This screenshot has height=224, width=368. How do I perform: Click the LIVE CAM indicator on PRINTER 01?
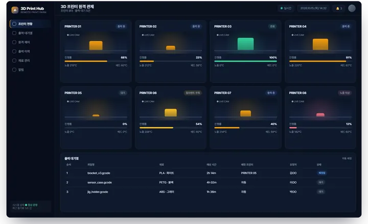click(73, 35)
